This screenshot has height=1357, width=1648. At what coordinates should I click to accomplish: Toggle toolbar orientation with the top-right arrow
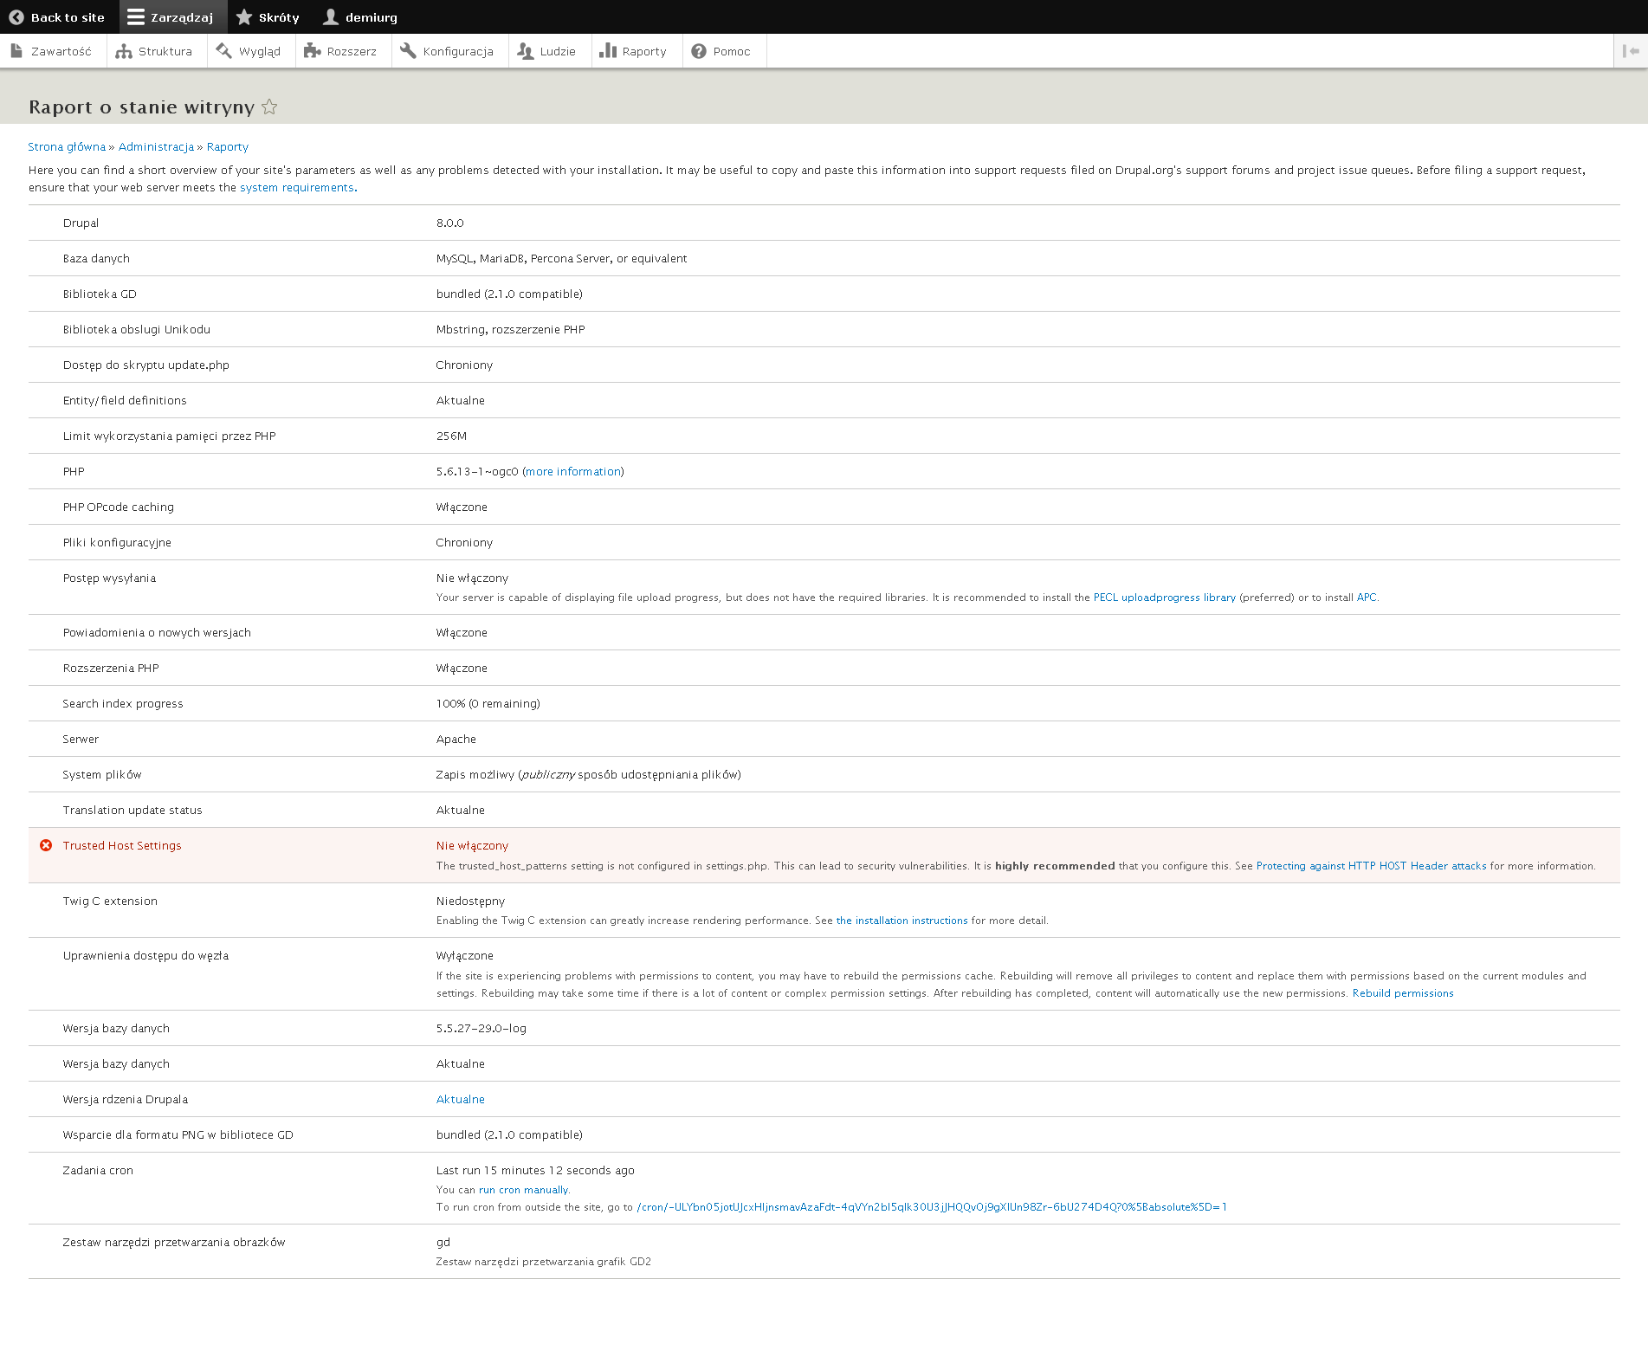click(x=1628, y=50)
